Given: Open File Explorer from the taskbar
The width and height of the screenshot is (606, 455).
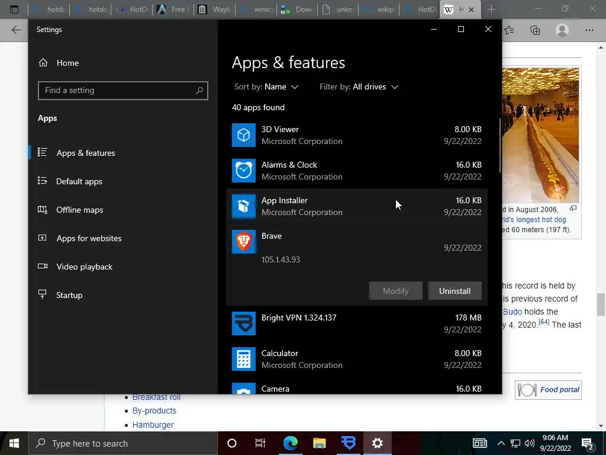Looking at the screenshot, I should 319,443.
